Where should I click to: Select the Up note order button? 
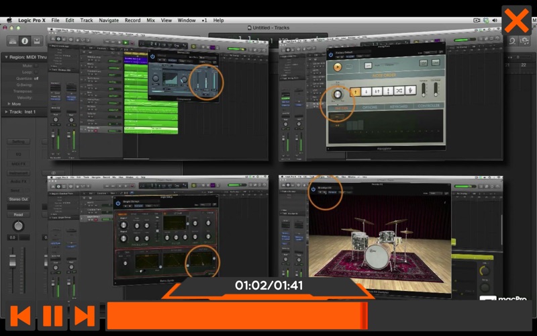coord(355,91)
